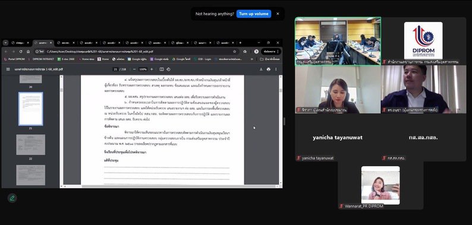The image size is (472, 225).
Task: Open the extensions icon beside the address bar
Action: coord(245,52)
